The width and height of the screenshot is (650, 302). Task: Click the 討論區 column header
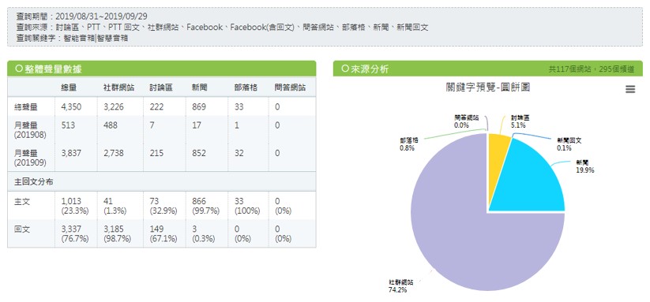coord(161,88)
